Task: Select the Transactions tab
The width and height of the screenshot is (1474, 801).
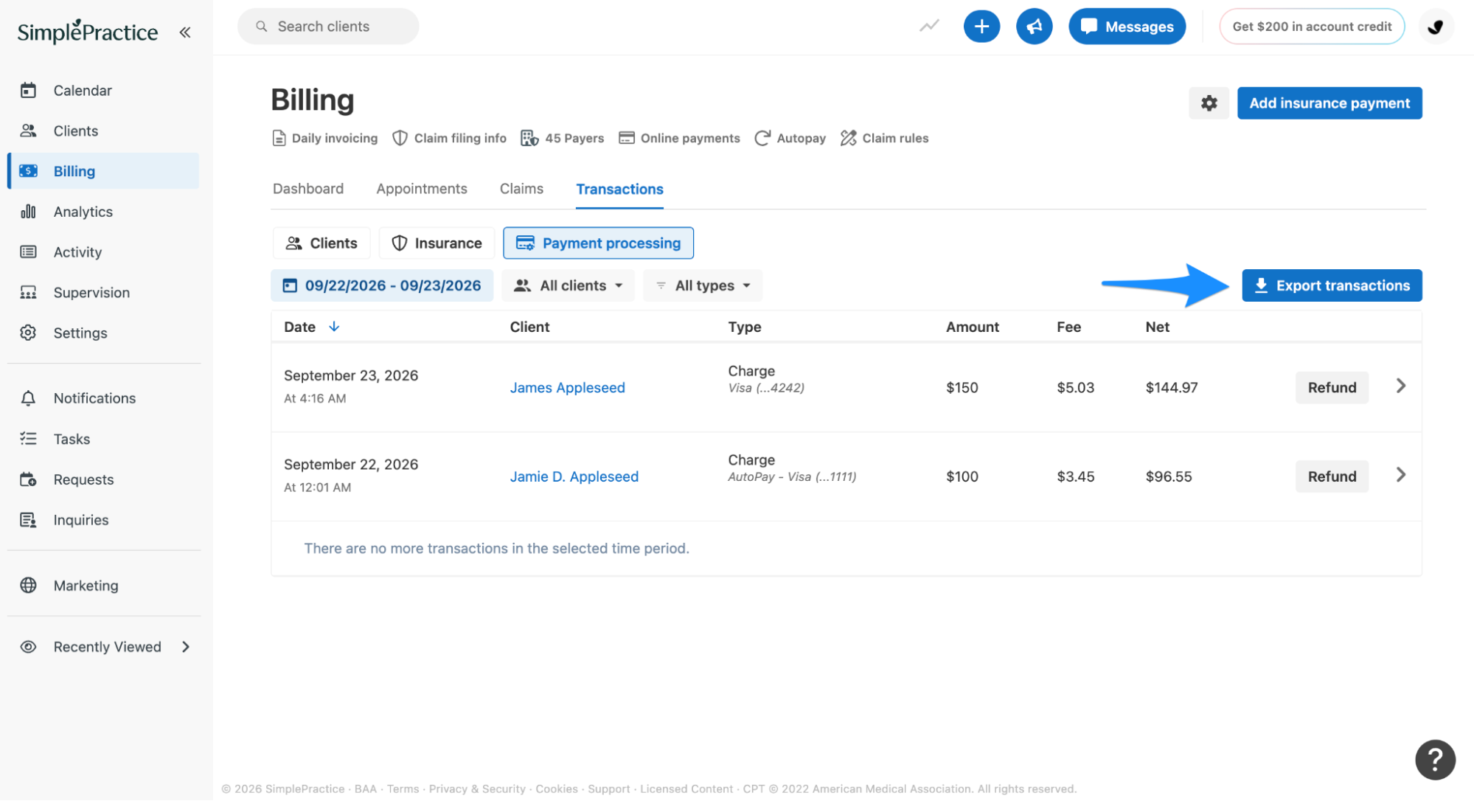Action: (x=619, y=190)
